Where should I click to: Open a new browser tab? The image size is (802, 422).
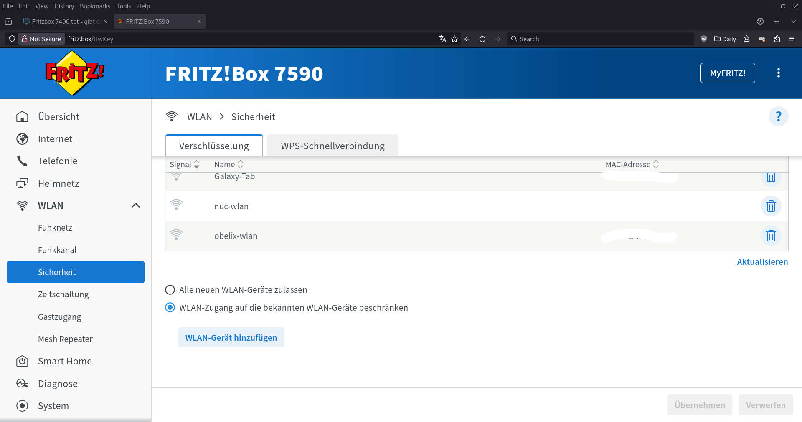[x=777, y=21]
